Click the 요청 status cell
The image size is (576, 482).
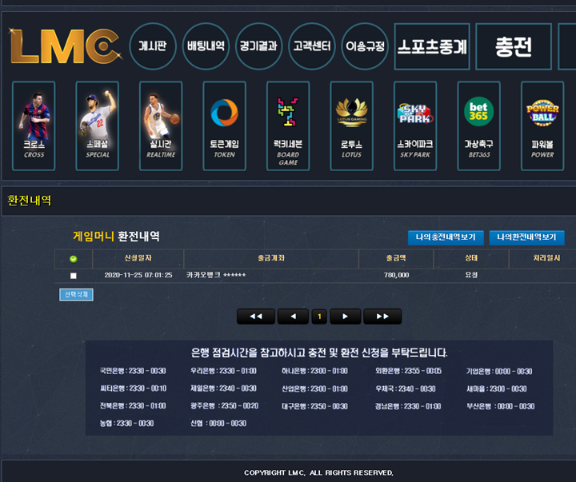click(471, 275)
